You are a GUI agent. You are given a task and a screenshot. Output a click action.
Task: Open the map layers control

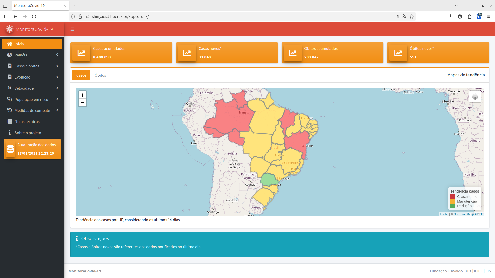(x=475, y=97)
